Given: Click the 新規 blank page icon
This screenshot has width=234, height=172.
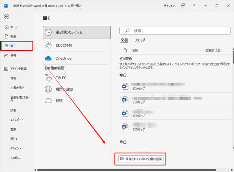Looking at the screenshot, I should coord(7,36).
